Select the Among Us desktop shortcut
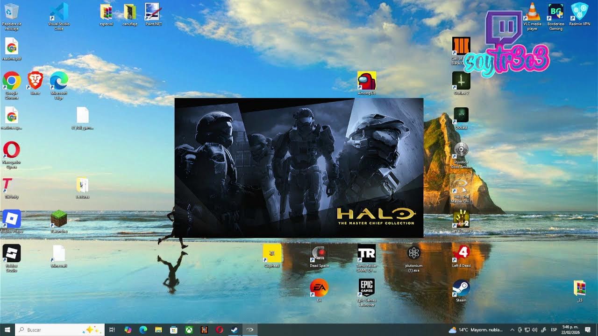598x336 pixels. 367,84
